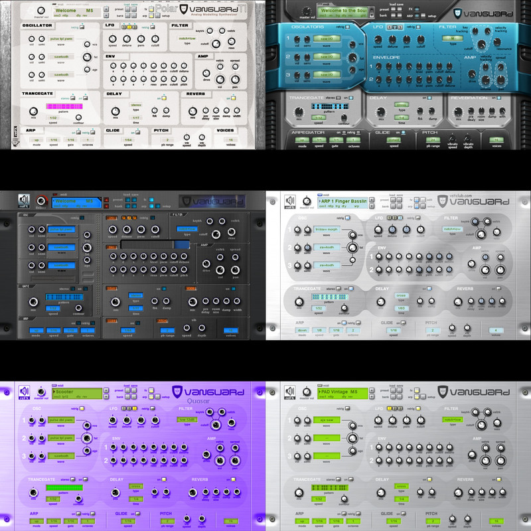Screen dimensions: 531x531
Task: Toggle the fx switch in Polar skin
Action: tap(151, 9)
